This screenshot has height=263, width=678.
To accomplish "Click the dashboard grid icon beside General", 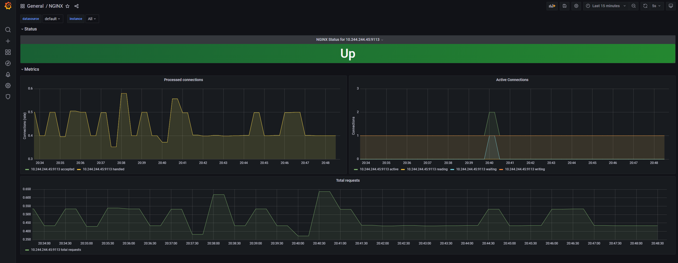I will tap(23, 6).
